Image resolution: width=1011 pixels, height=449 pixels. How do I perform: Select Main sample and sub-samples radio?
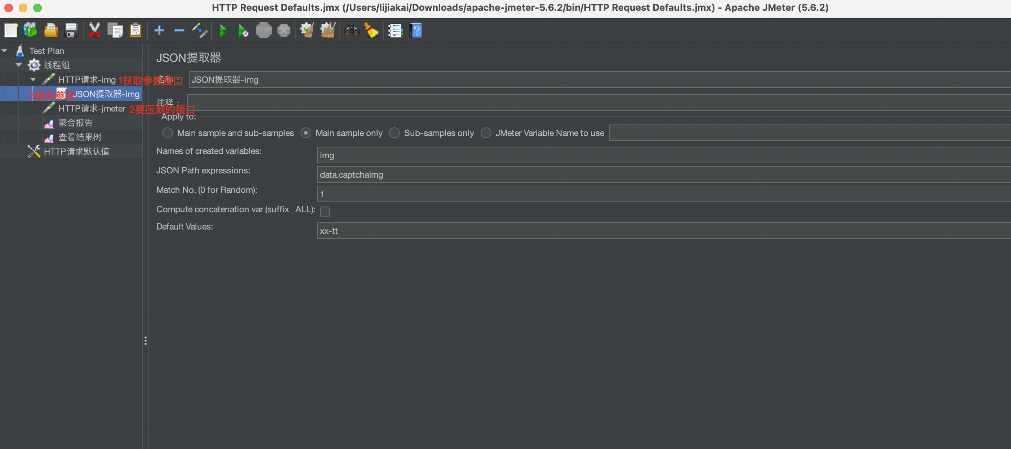(x=168, y=133)
